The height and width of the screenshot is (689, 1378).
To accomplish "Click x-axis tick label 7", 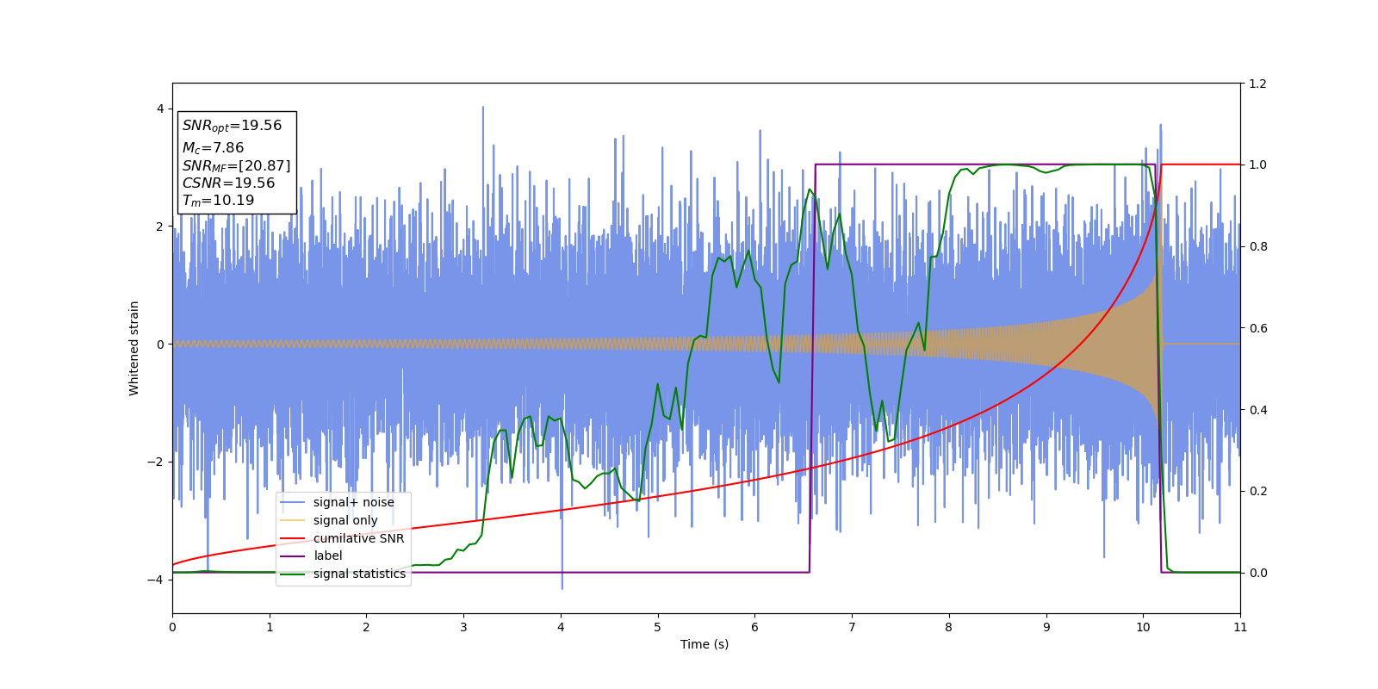I will [x=852, y=628].
